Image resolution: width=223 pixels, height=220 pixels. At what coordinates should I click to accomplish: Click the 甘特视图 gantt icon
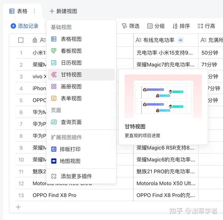(x=54, y=75)
